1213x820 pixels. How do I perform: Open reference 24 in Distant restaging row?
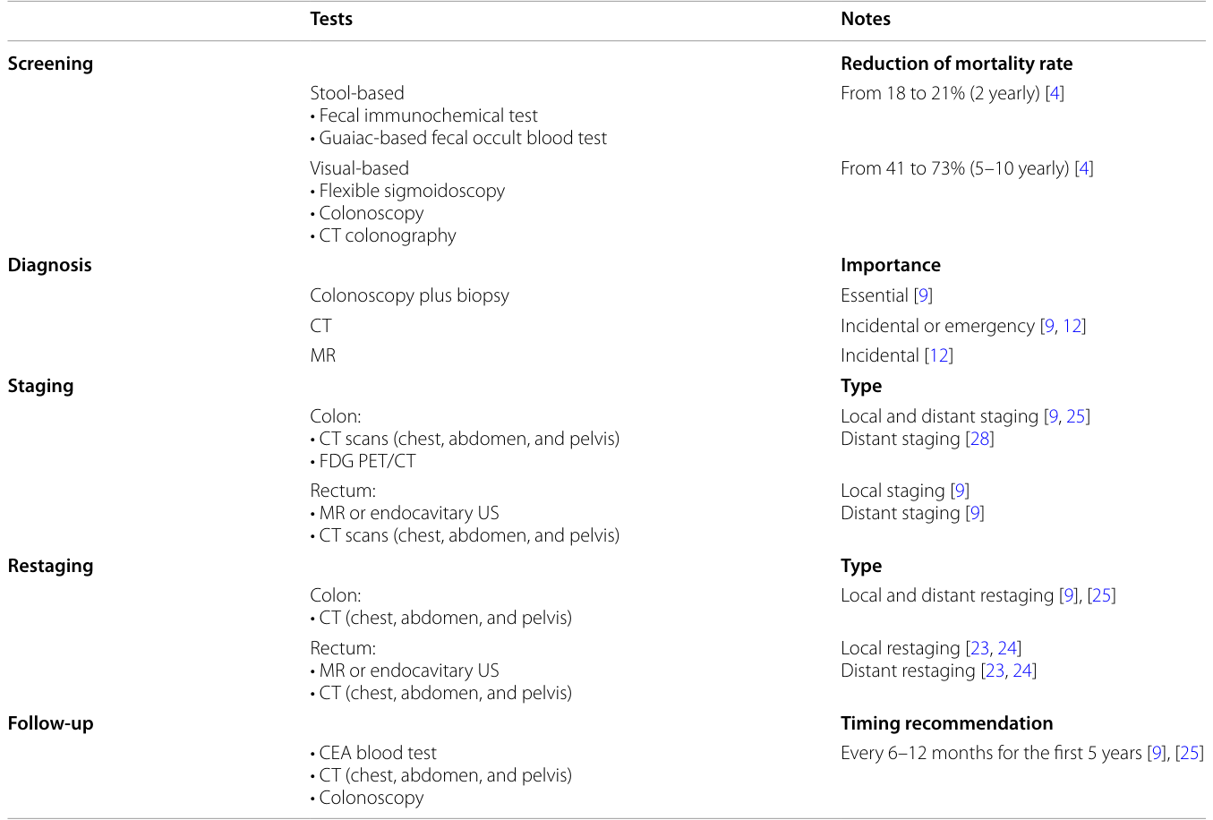click(1022, 671)
